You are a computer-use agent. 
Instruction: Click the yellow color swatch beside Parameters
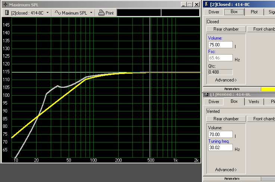click(x=268, y=89)
